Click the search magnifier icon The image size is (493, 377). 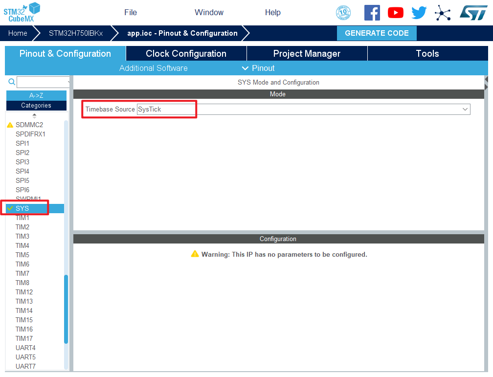12,82
